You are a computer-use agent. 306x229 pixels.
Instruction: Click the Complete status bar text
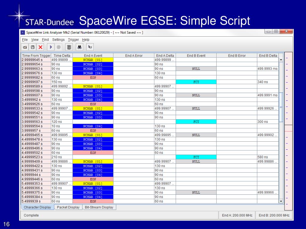click(x=31, y=215)
